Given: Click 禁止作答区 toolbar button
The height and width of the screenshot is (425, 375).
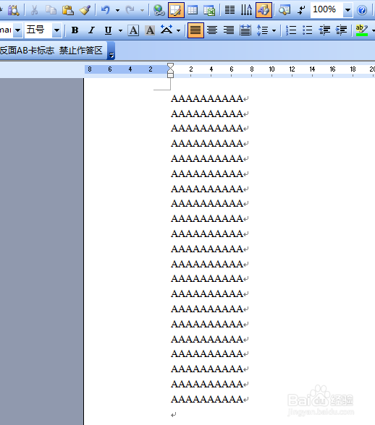Looking at the screenshot, I should coord(81,50).
